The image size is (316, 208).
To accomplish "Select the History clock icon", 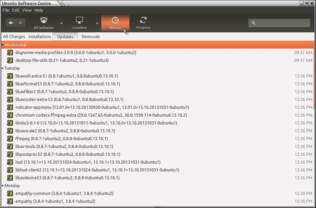I will [x=115, y=20].
